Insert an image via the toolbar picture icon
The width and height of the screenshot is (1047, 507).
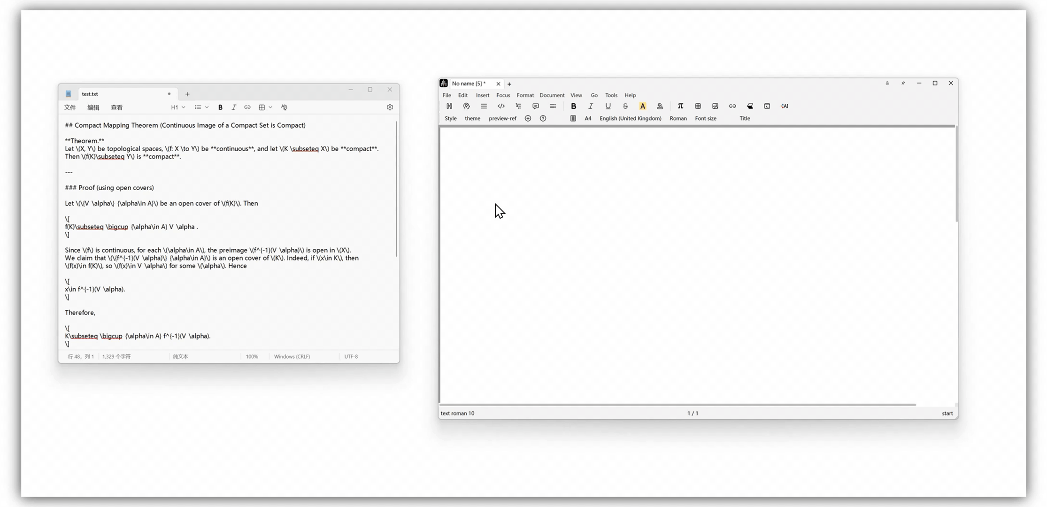[x=715, y=106]
